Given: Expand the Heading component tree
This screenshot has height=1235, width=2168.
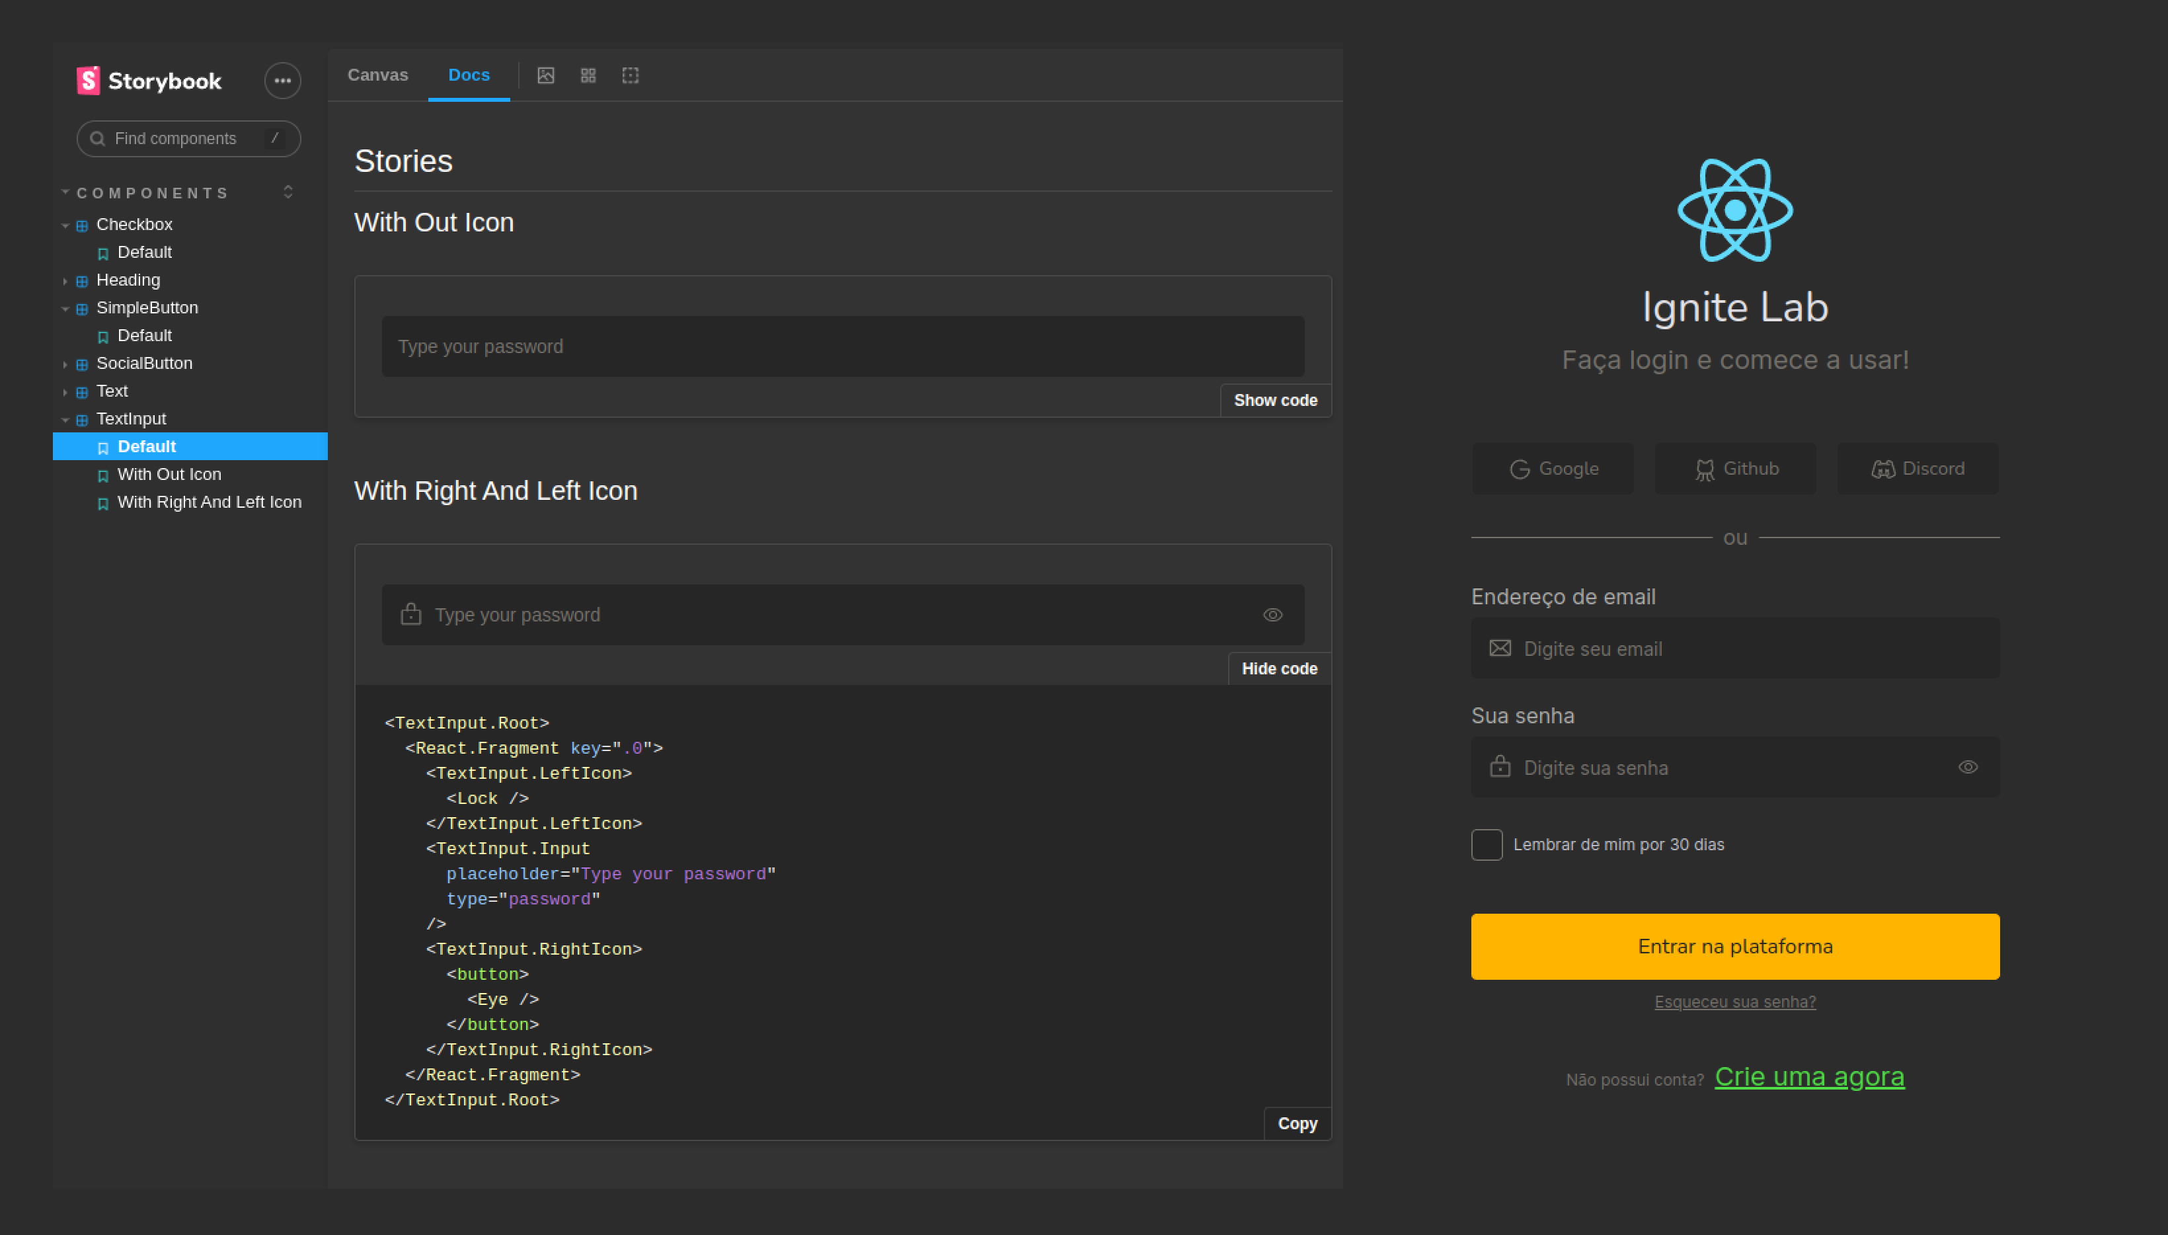Looking at the screenshot, I should tap(65, 281).
